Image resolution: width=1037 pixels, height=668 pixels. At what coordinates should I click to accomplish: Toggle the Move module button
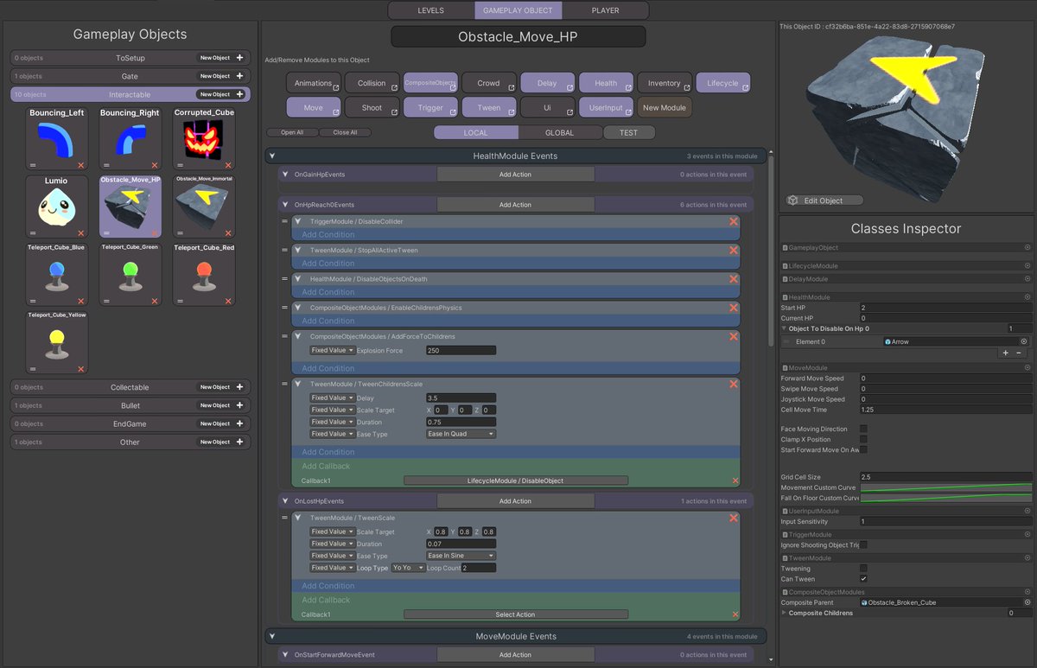(x=314, y=108)
